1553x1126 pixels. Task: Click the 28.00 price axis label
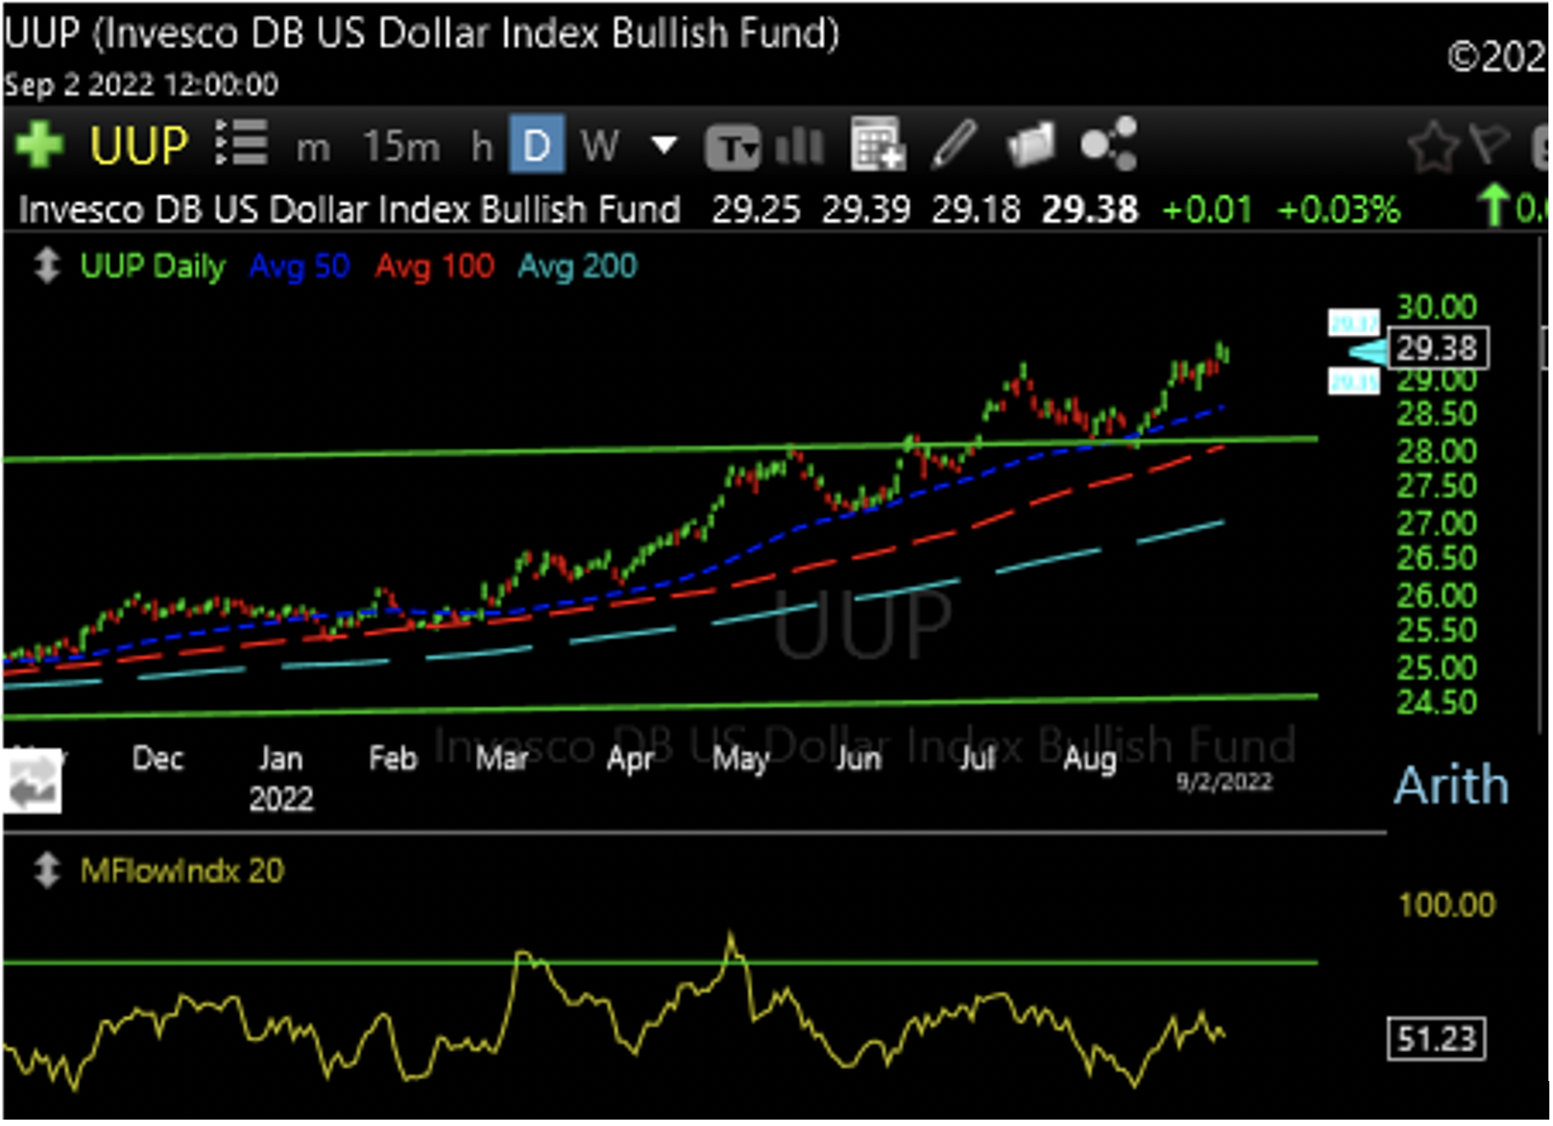(x=1437, y=451)
